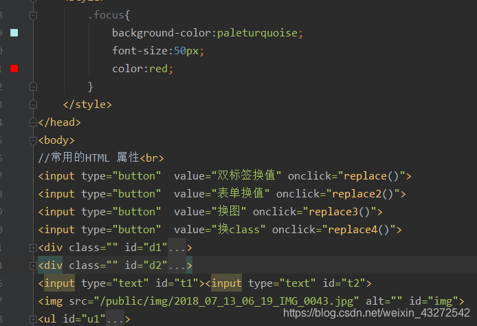Click the '//常用的HTML 属性' comment text
The image size is (477, 326).
point(89,157)
